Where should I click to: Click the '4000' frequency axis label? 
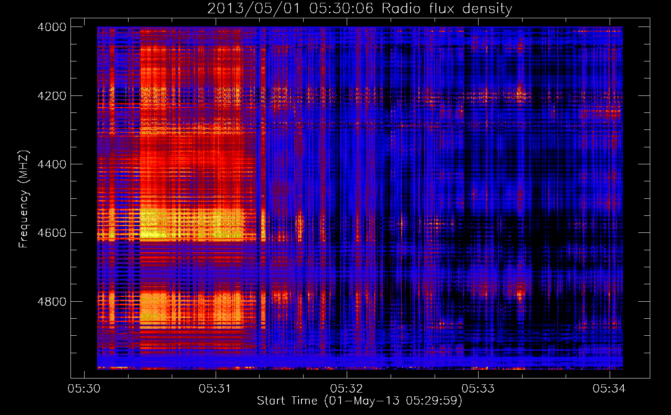52,27
